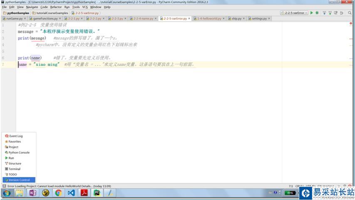Click the PyCharm icon in the taskbar

point(97,193)
